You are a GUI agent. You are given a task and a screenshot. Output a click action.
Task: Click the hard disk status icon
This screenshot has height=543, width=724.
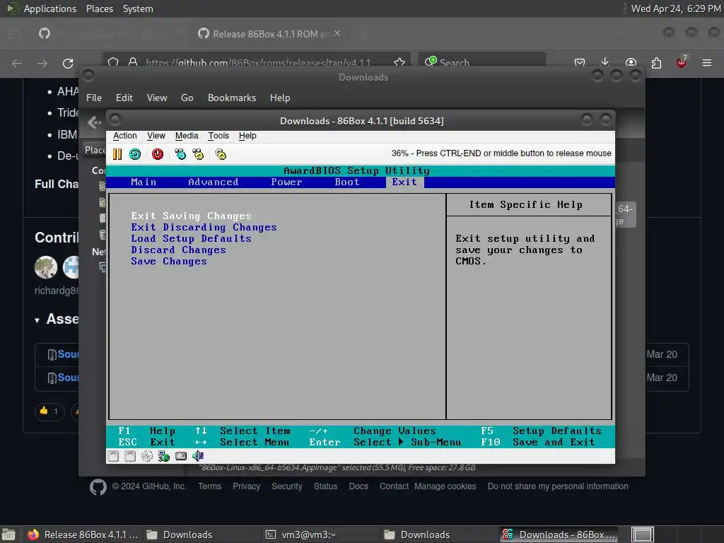[181, 456]
